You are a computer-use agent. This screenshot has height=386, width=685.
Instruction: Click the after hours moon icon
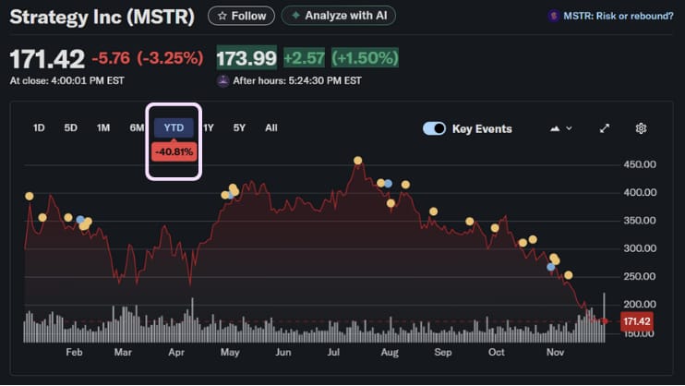223,81
